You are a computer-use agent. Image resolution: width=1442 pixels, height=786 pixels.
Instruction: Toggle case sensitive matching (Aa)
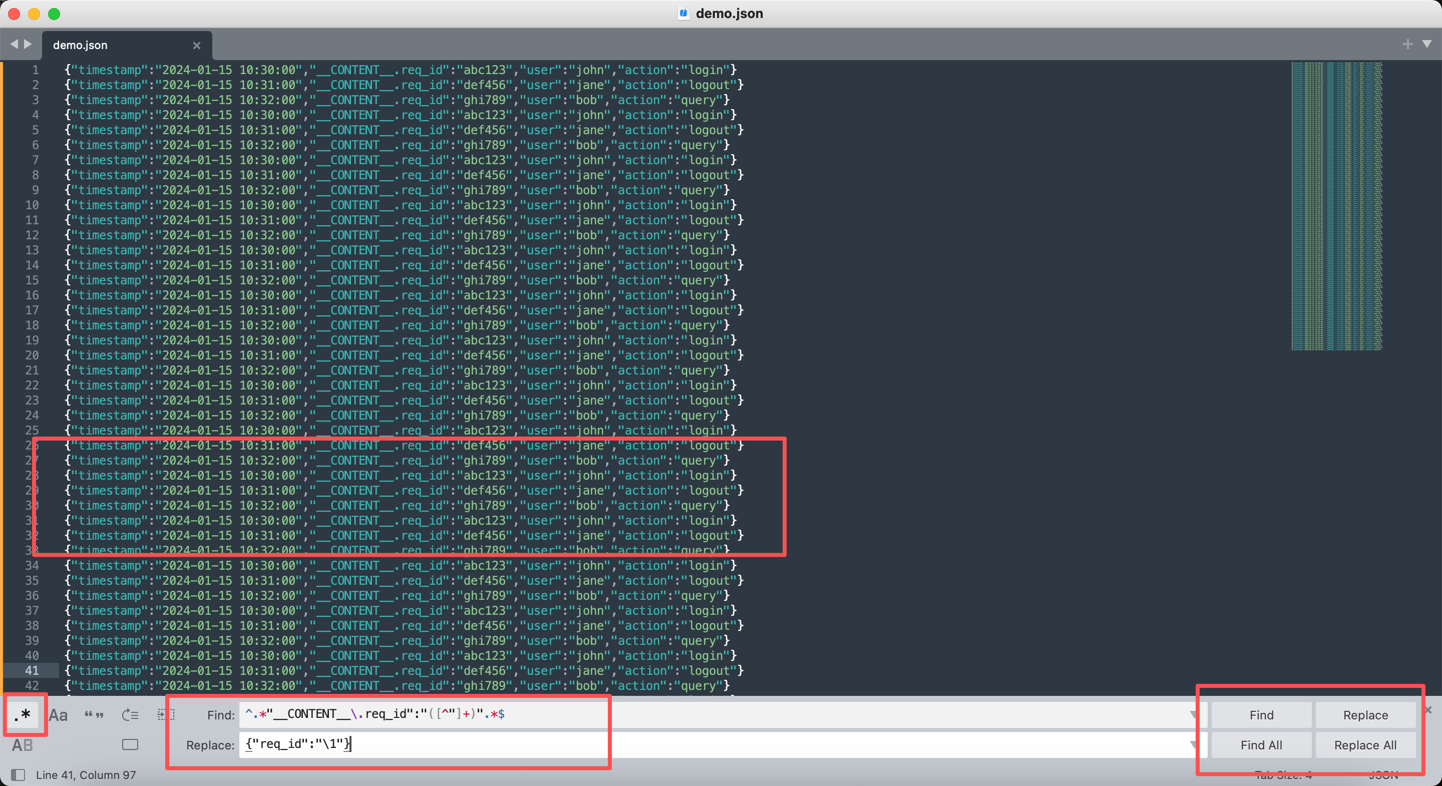tap(58, 715)
